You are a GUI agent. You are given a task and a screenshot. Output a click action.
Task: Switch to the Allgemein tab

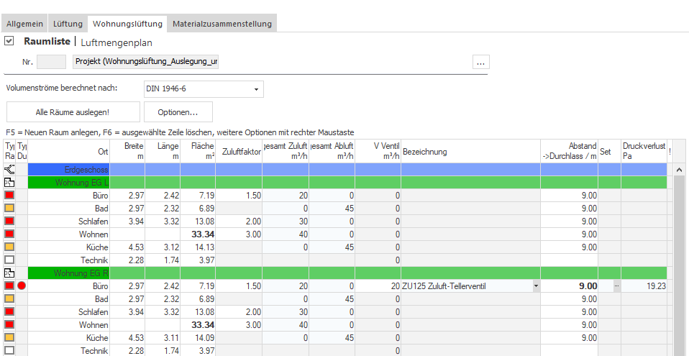click(24, 24)
